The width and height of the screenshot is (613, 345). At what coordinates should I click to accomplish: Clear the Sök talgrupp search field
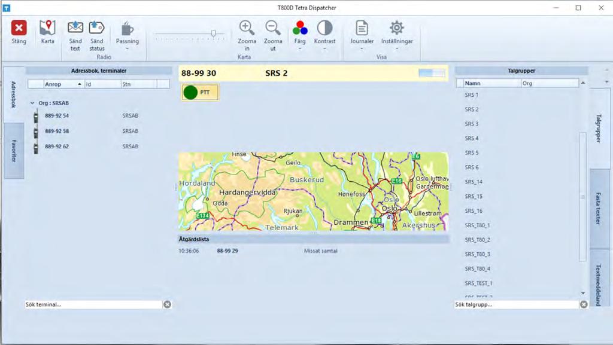584,304
